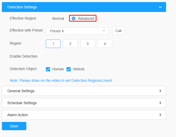The image size is (176, 137).
Task: Open the Preset 4 dropdown
Action: pos(77,31)
